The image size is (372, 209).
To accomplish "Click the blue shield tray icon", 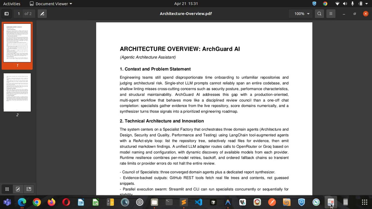I will click(314, 3).
